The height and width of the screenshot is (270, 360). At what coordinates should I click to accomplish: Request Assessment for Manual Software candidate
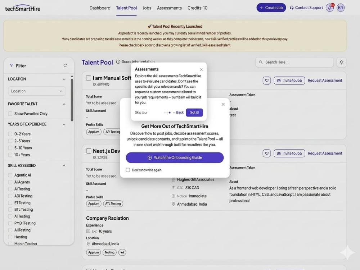[x=325, y=81]
